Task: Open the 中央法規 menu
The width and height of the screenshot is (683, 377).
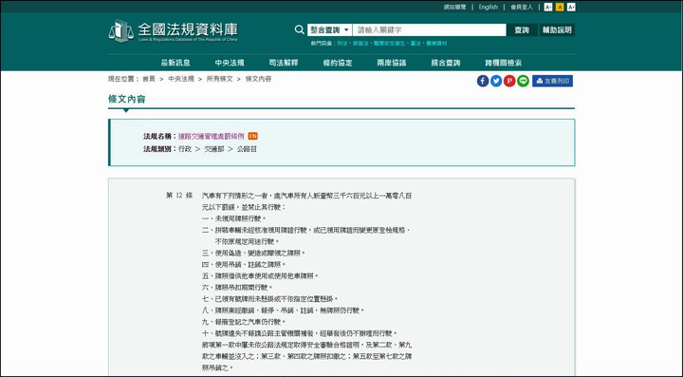Action: click(230, 63)
